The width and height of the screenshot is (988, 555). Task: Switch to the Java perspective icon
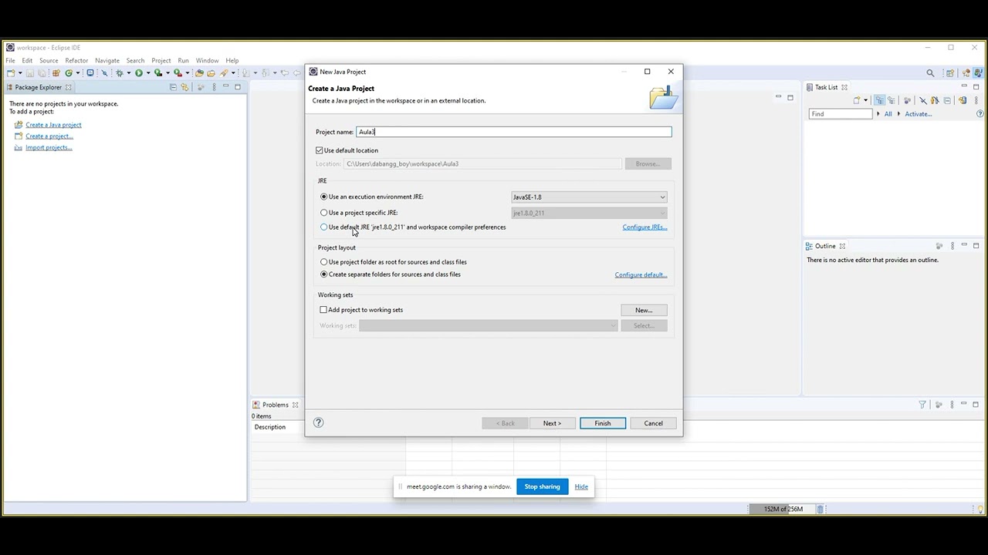tap(979, 73)
